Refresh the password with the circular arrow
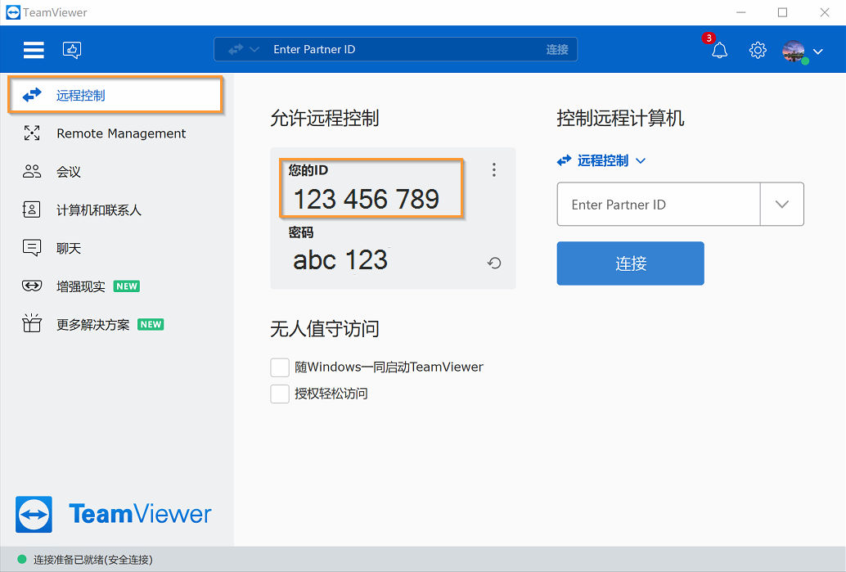Image resolution: width=846 pixels, height=572 pixels. (x=494, y=263)
